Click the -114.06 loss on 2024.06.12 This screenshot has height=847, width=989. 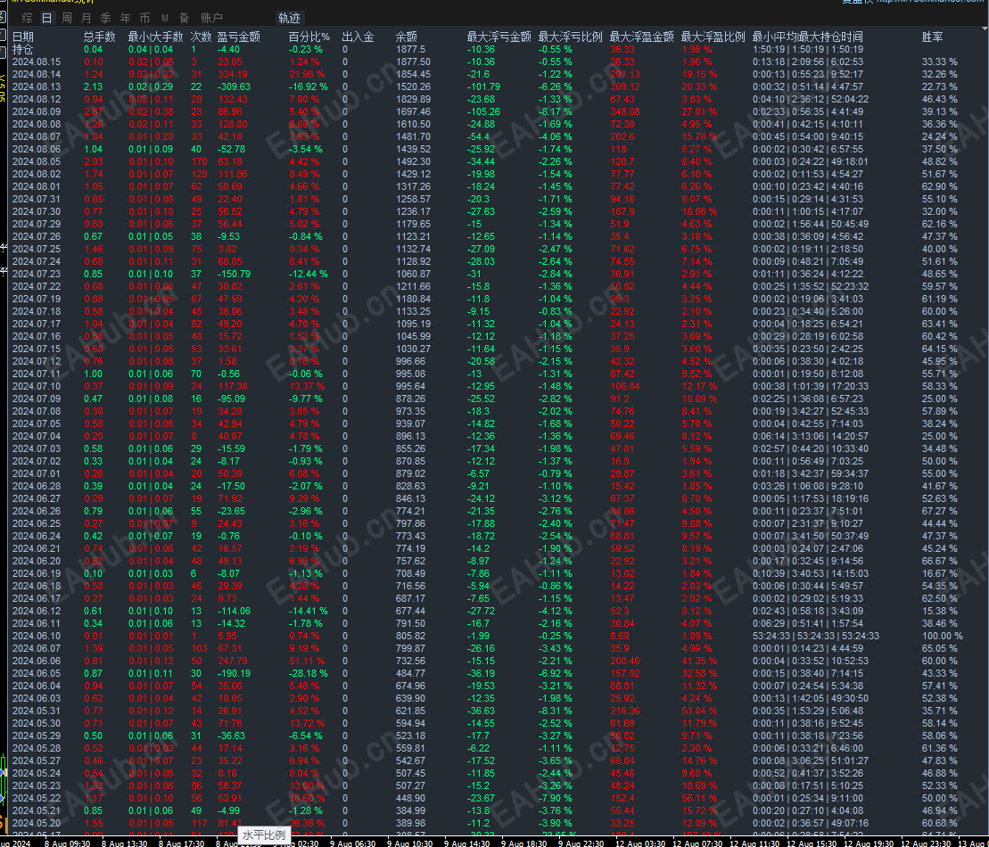tap(234, 611)
